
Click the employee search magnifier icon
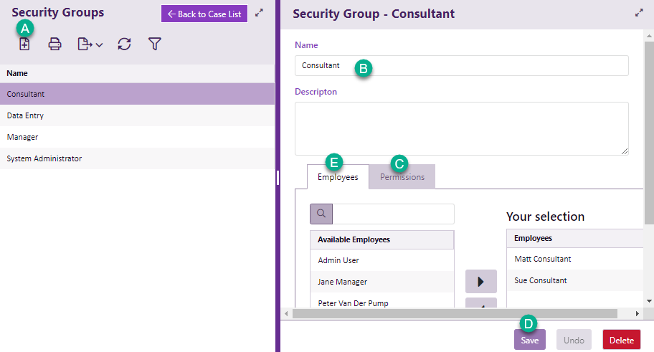tap(321, 214)
